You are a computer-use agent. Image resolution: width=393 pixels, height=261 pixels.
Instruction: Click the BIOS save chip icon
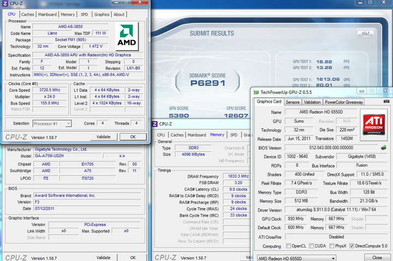click(x=383, y=147)
